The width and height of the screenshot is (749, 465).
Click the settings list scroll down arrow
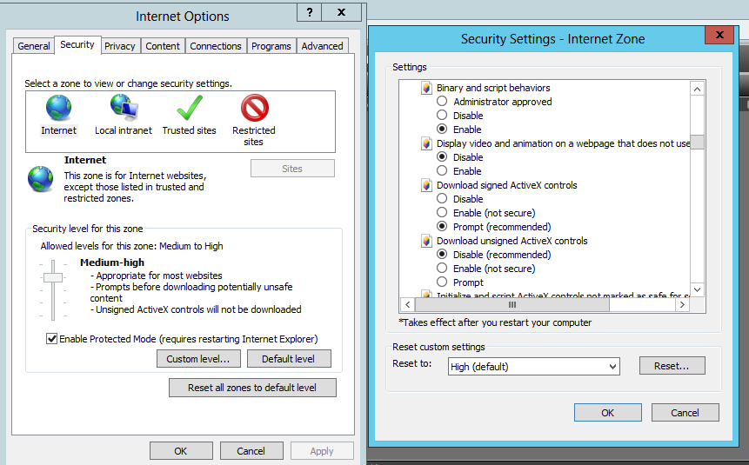697,289
